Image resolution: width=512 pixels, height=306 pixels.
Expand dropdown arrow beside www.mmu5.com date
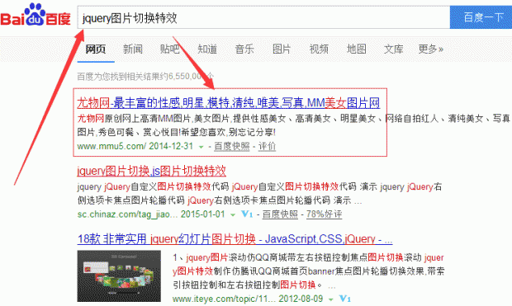201,147
